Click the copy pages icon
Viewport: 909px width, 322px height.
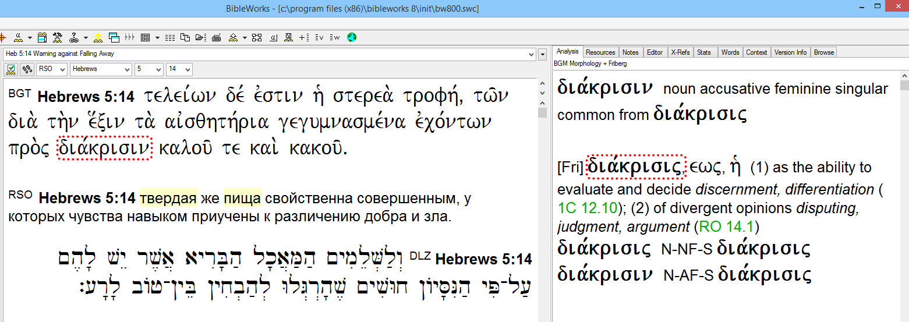pyautogui.click(x=185, y=38)
